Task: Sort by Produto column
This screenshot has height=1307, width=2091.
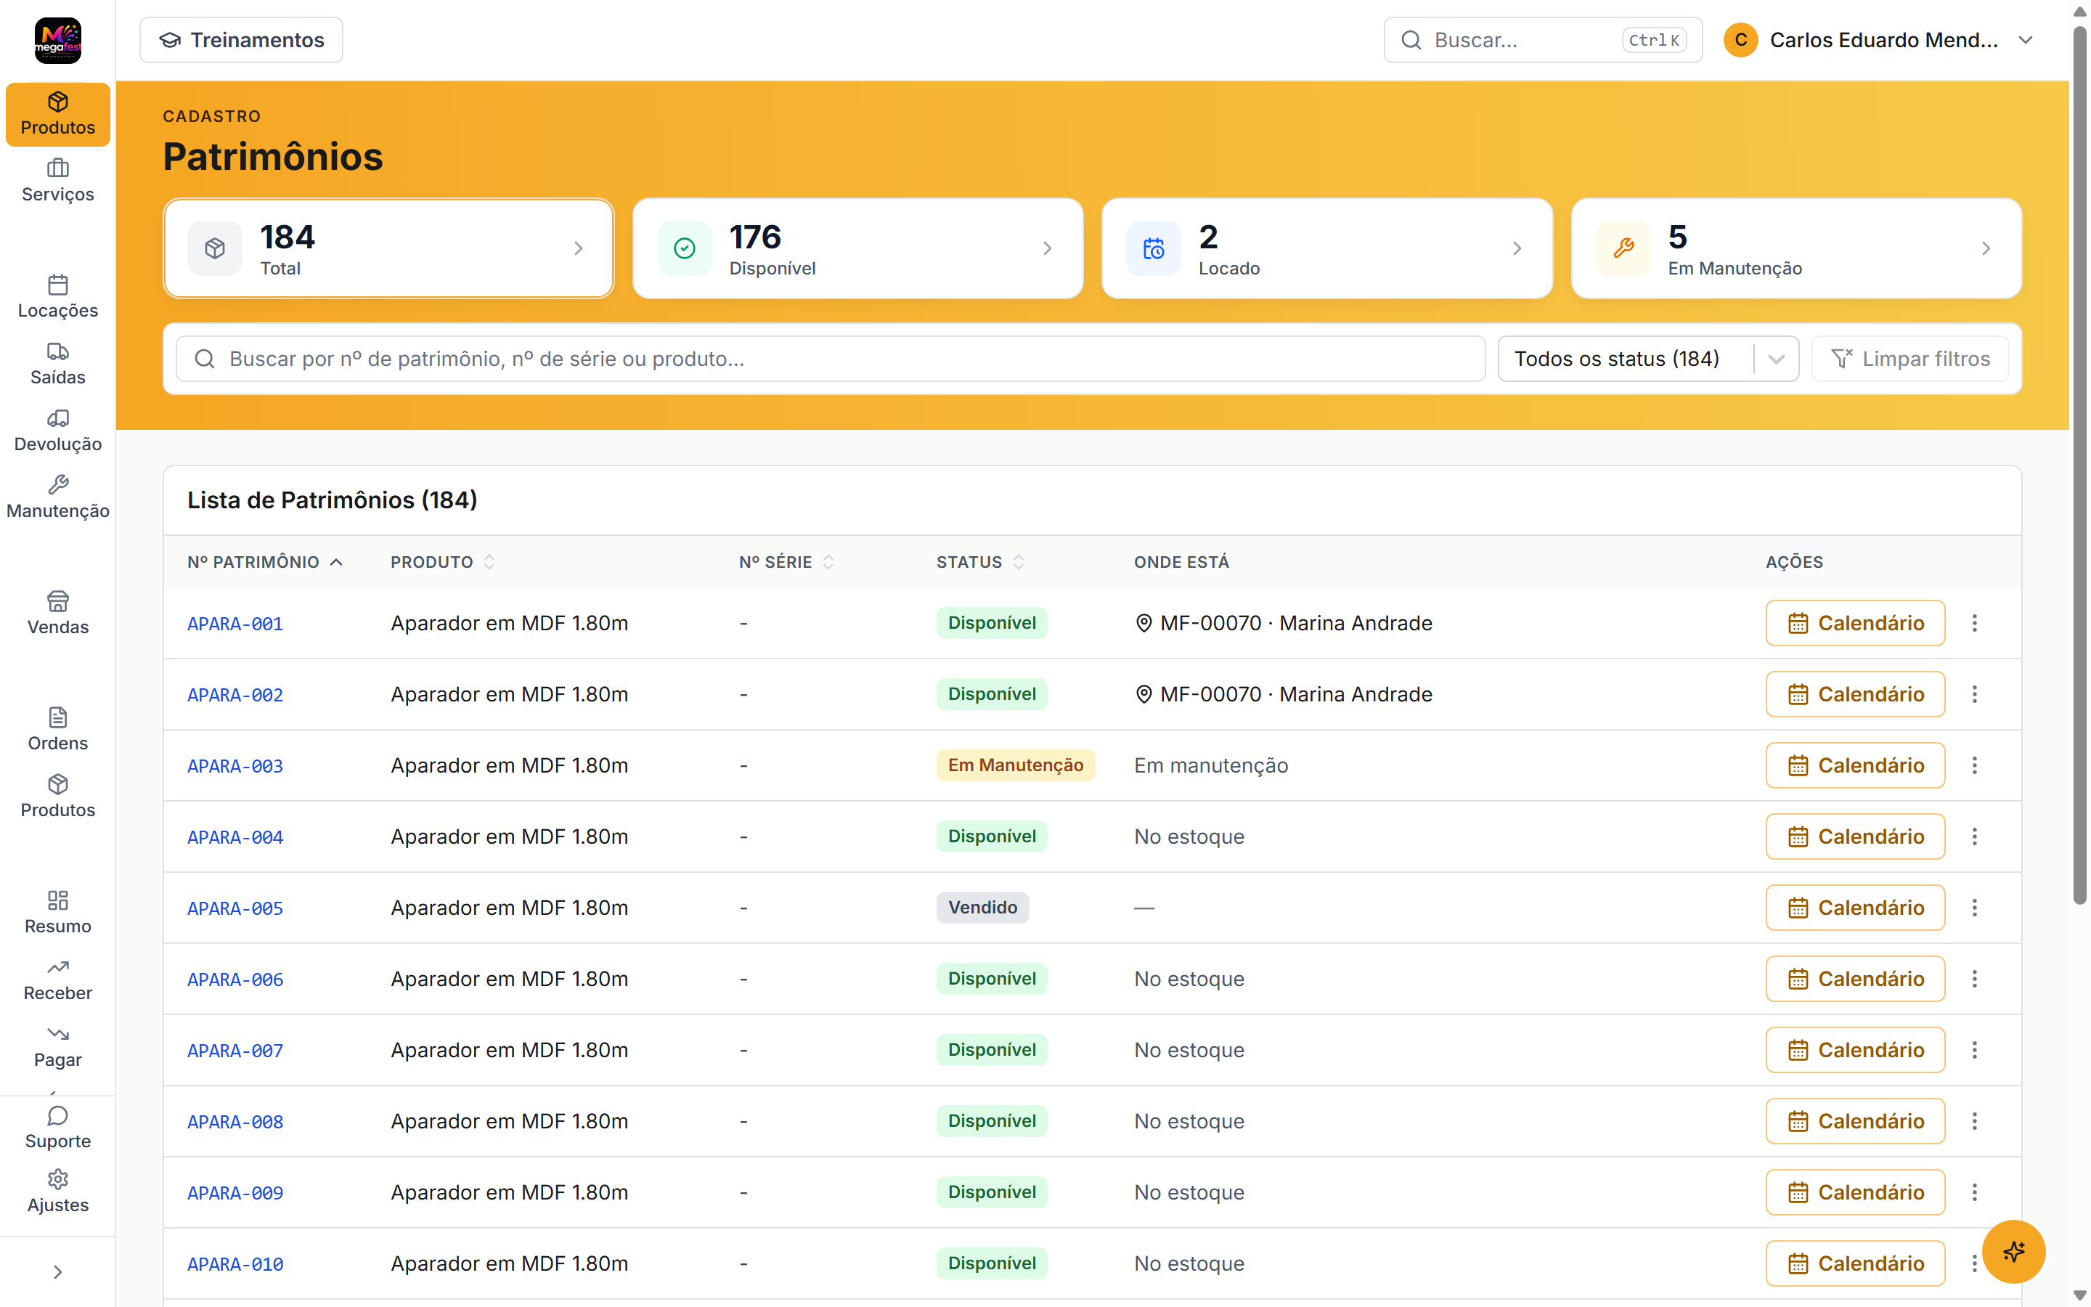Action: (442, 562)
